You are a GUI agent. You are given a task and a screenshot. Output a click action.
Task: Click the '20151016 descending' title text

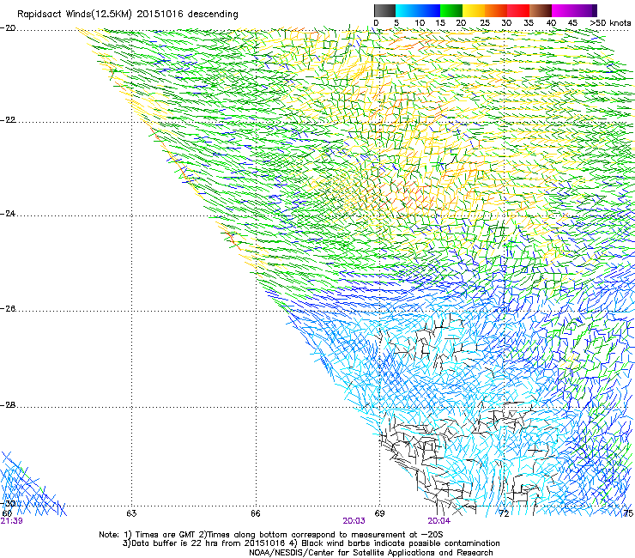pos(188,15)
